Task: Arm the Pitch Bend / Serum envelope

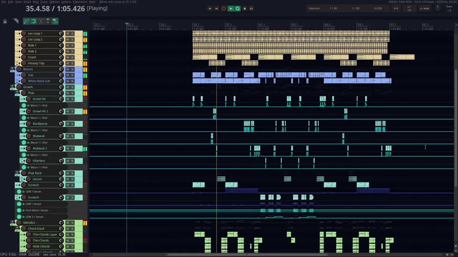Action: [19, 211]
